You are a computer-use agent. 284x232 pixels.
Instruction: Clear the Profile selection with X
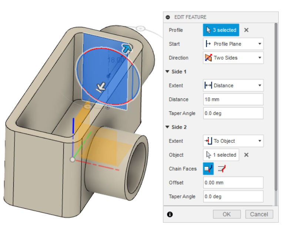tap(246, 30)
